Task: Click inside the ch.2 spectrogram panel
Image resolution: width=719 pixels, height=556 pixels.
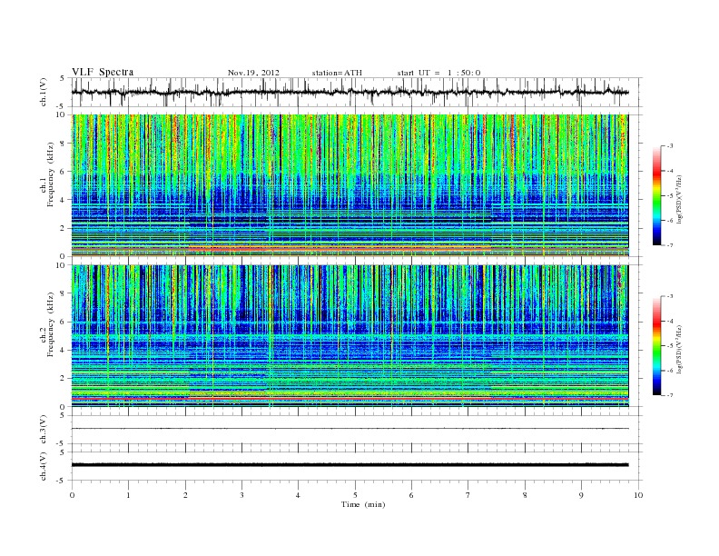Action: pos(350,335)
